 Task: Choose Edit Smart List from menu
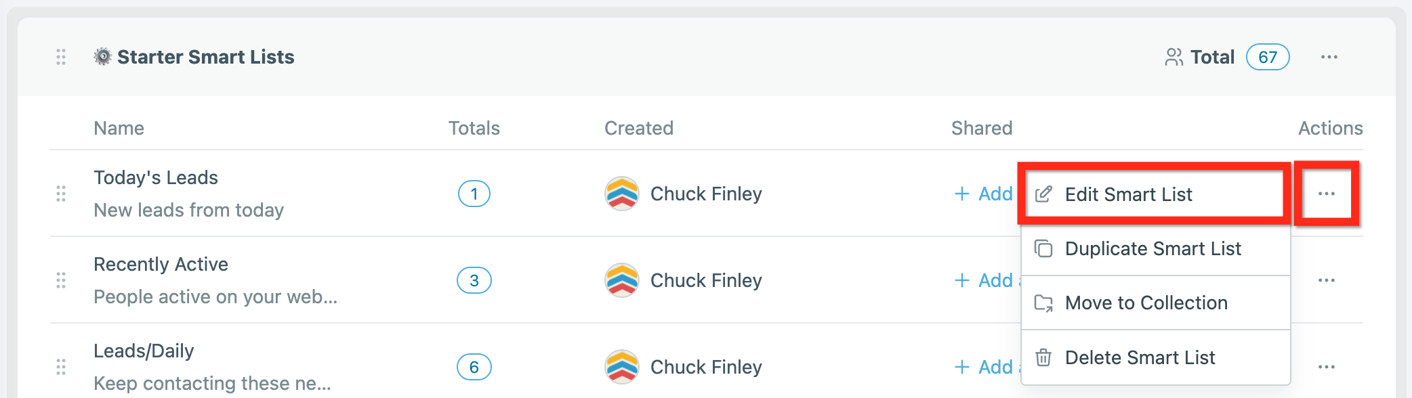click(1156, 194)
